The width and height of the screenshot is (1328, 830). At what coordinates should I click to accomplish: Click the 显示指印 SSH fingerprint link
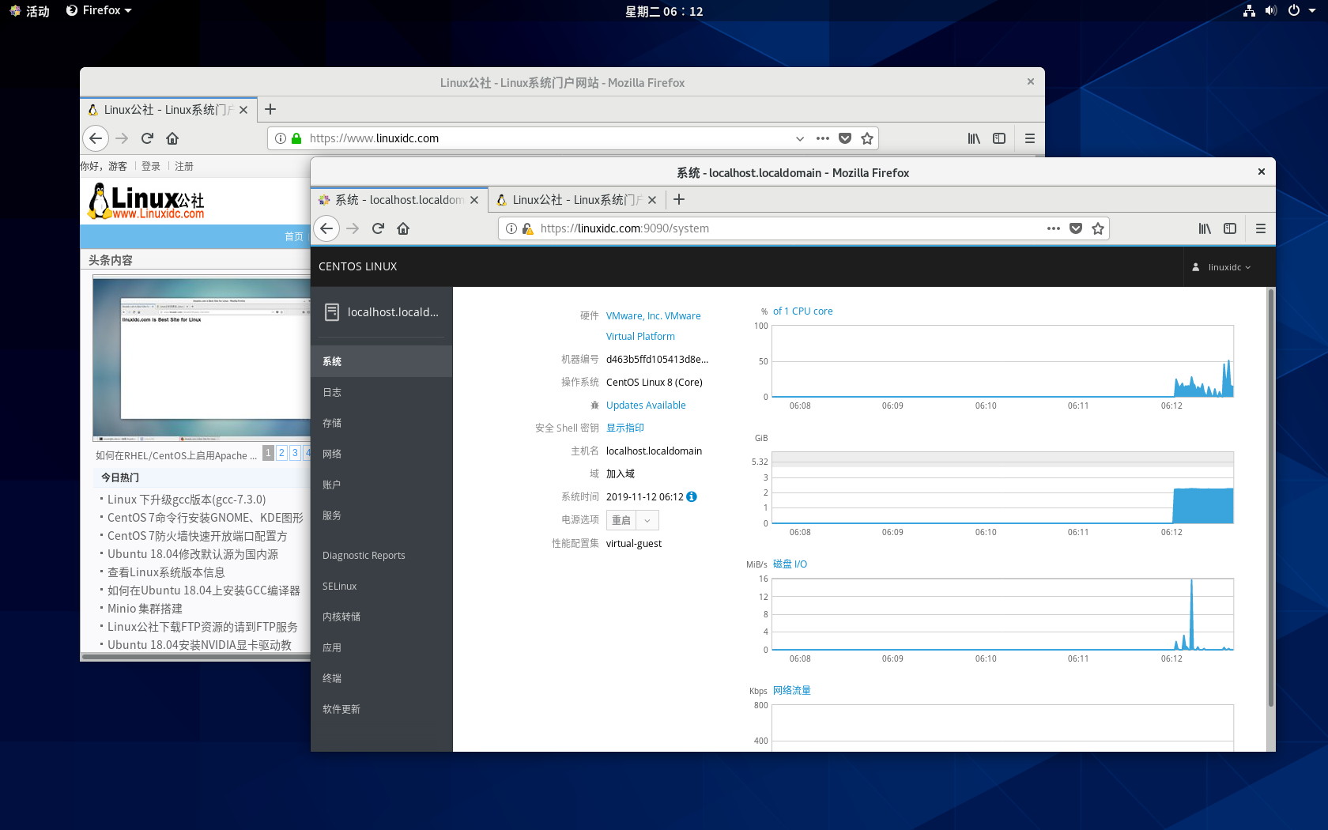(625, 428)
